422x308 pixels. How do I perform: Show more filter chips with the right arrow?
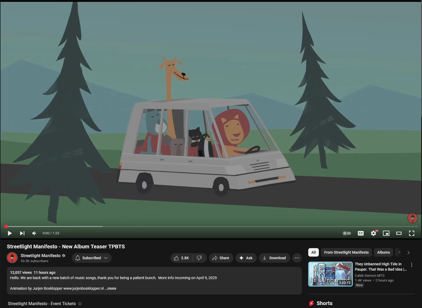click(408, 252)
